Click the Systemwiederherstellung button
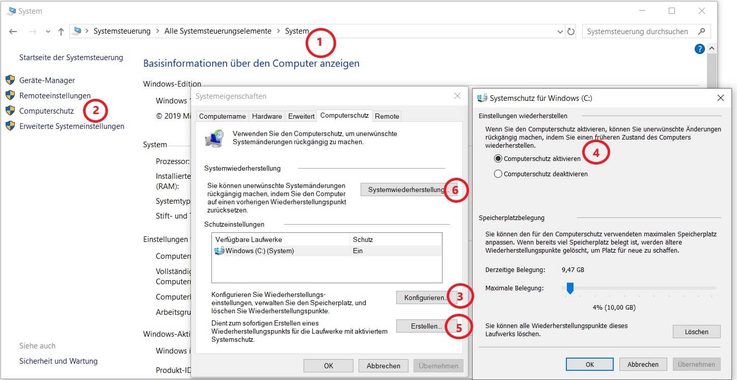This screenshot has height=380, width=737. coord(408,189)
